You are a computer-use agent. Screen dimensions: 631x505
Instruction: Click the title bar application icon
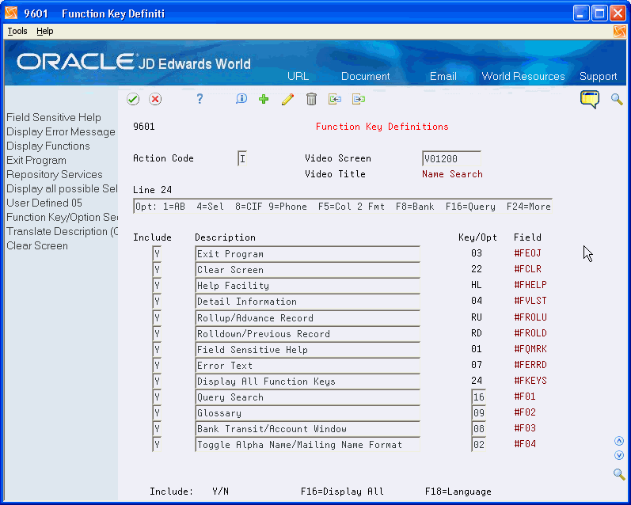pyautogui.click(x=11, y=13)
